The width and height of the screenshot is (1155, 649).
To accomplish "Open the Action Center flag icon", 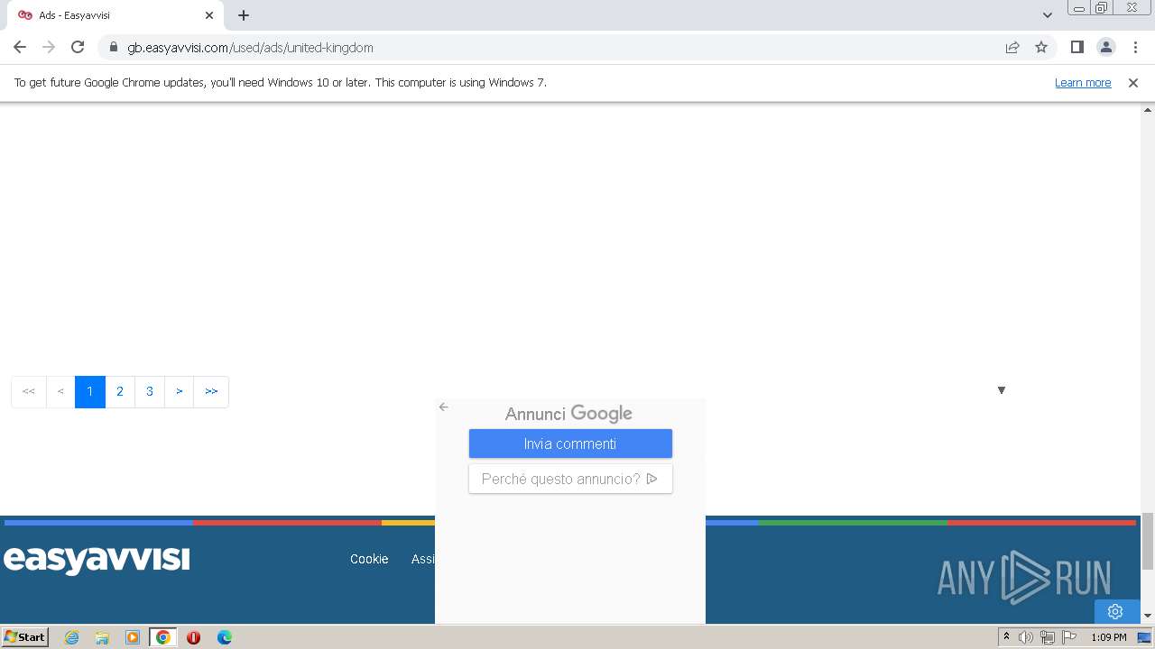I will [1069, 637].
